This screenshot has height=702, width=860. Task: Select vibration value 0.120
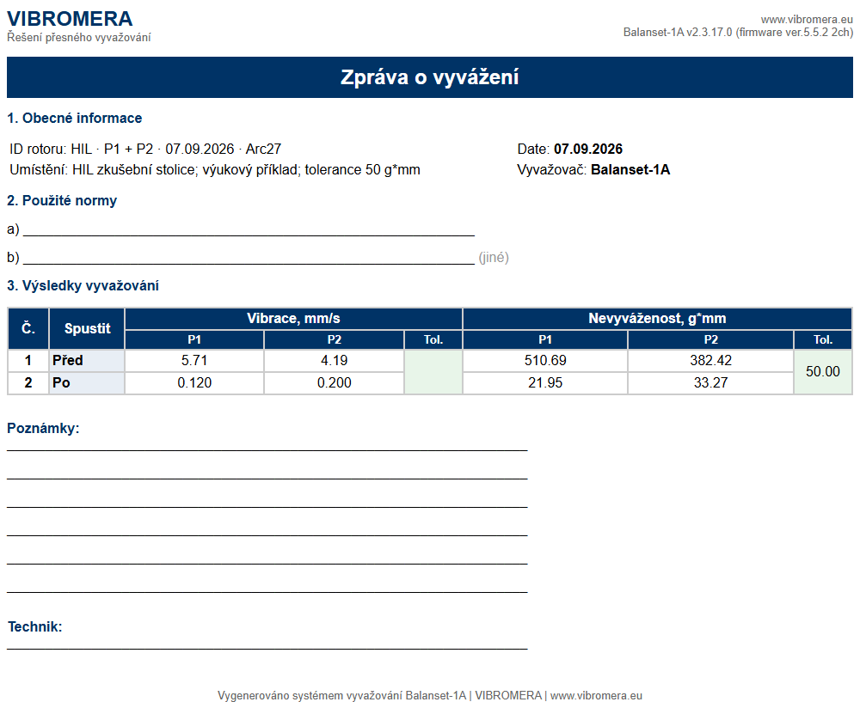(x=194, y=383)
